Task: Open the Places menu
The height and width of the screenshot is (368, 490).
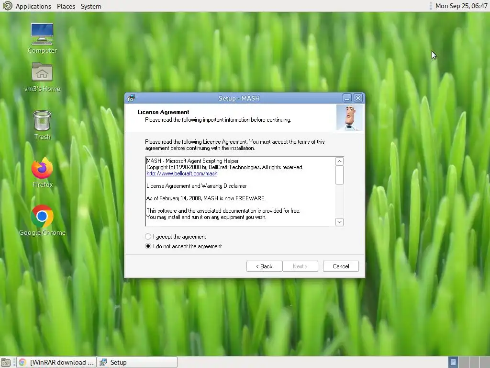Action: coord(66,6)
